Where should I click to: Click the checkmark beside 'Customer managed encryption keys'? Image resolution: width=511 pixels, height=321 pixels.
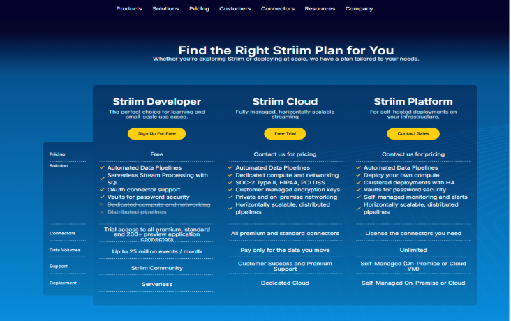click(230, 190)
